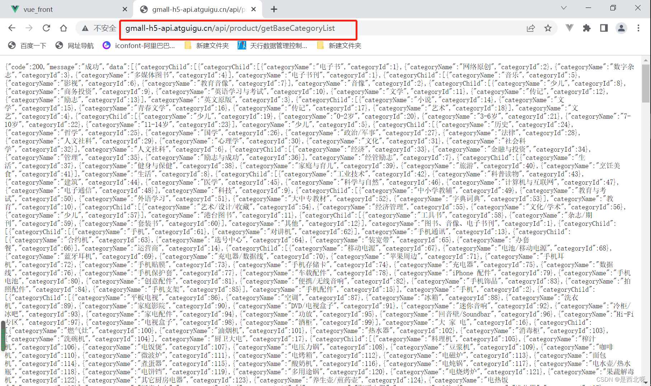The image size is (651, 386).
Task: Go forward to the next page
Action: (x=29, y=28)
